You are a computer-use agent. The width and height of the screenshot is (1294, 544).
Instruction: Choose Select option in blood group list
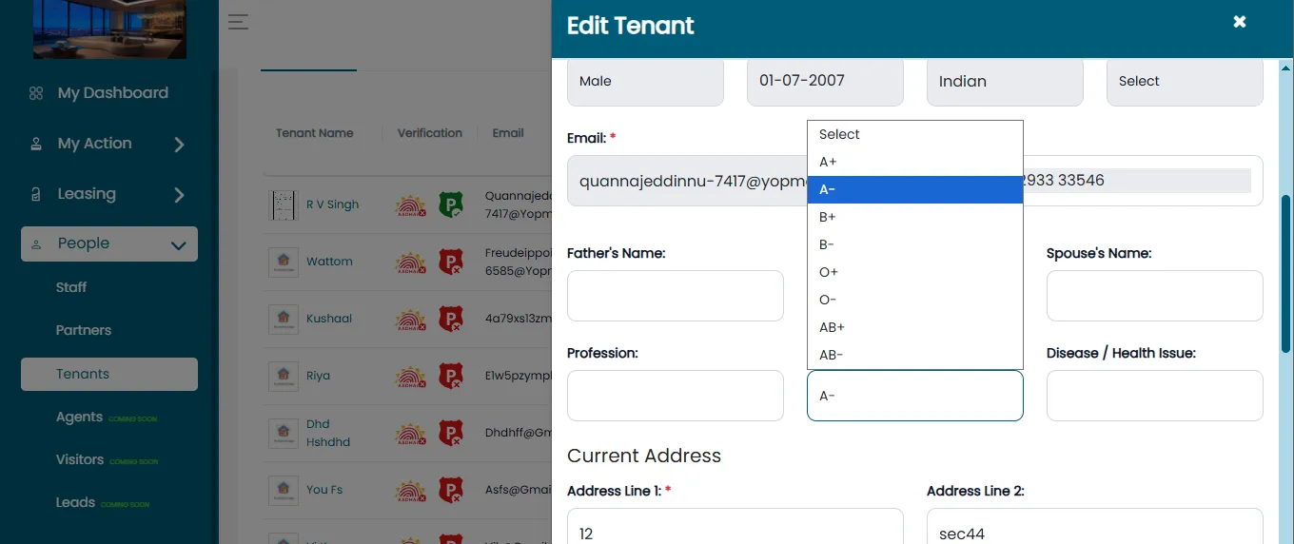click(915, 135)
